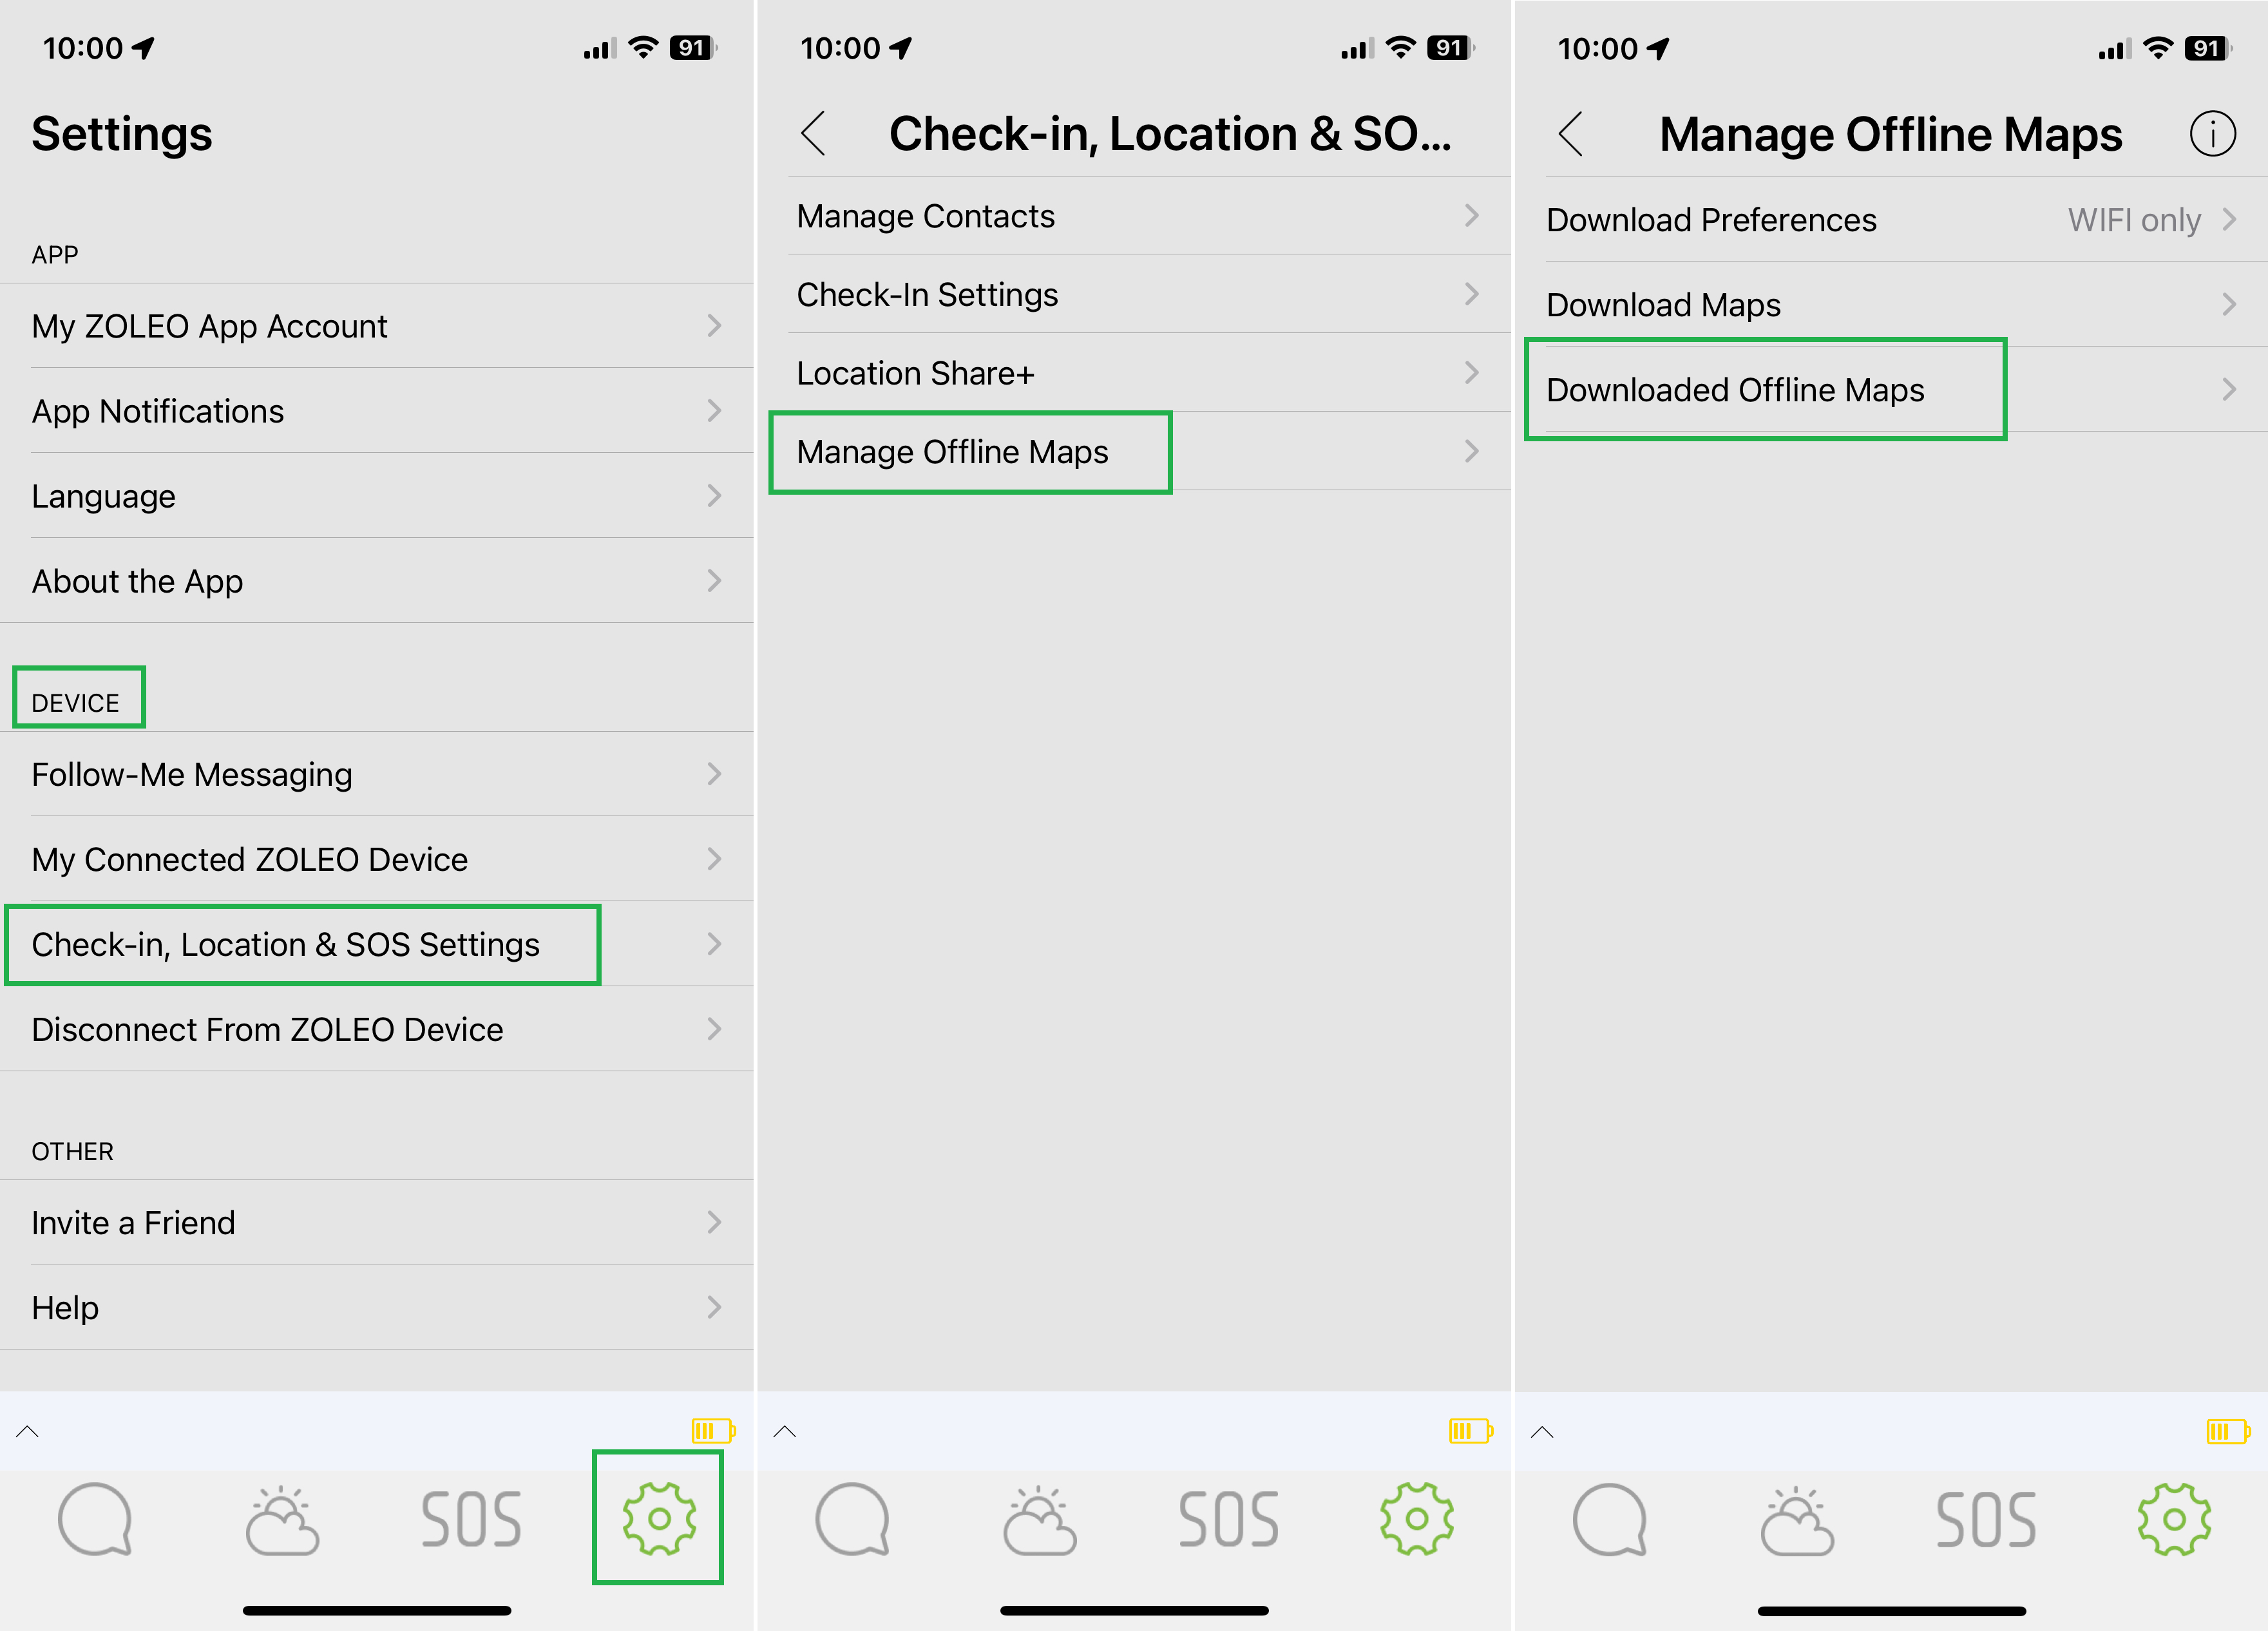The height and width of the screenshot is (1631, 2268).
Task: Tap chevron on Downloaded Offline Maps row
Action: tap(2229, 389)
